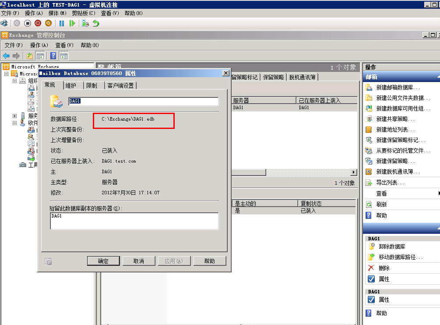Open the 保留策略 tab in main pane
440x325 pixels.
coord(273,77)
